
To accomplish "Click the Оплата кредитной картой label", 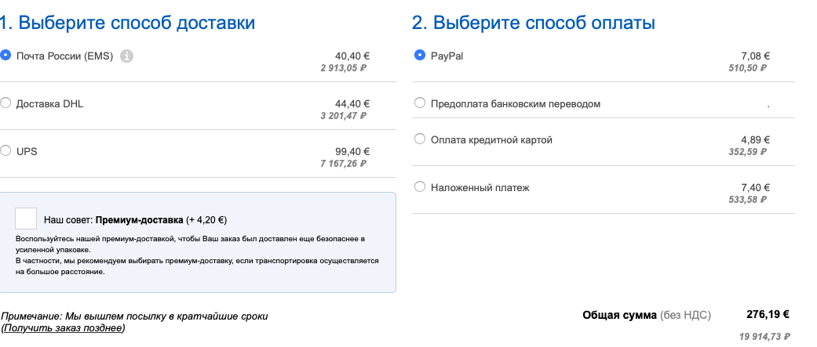I will coord(491,140).
